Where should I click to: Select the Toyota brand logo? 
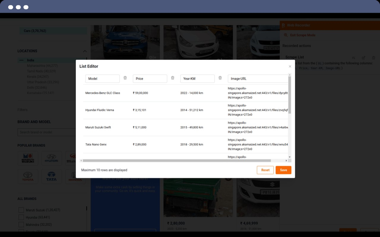coord(28,176)
